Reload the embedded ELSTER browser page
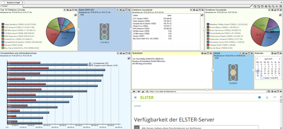 (148, 91)
